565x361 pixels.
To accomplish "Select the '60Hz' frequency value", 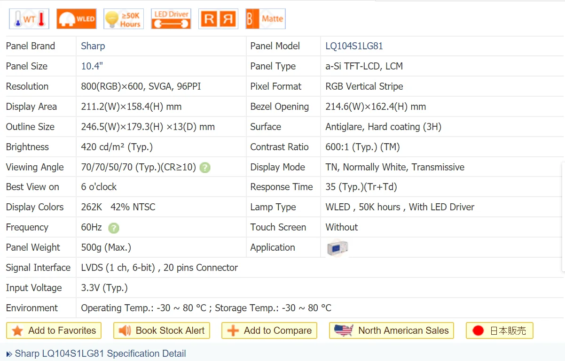I will (x=92, y=227).
